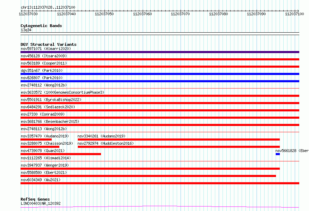Image resolution: width=309 pixels, height=211 pixels.
Task: Open esv3681766 (Besenbacher2015) label
Action: click(50, 121)
